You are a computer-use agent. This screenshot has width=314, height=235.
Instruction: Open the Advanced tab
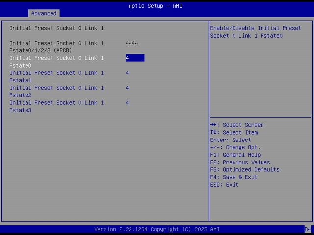(44, 13)
